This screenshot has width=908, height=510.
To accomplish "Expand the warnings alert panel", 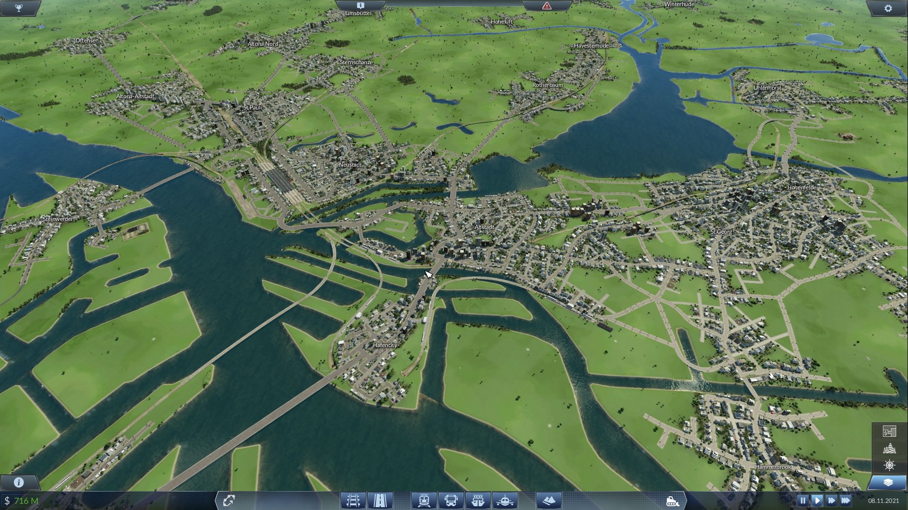I will (547, 5).
